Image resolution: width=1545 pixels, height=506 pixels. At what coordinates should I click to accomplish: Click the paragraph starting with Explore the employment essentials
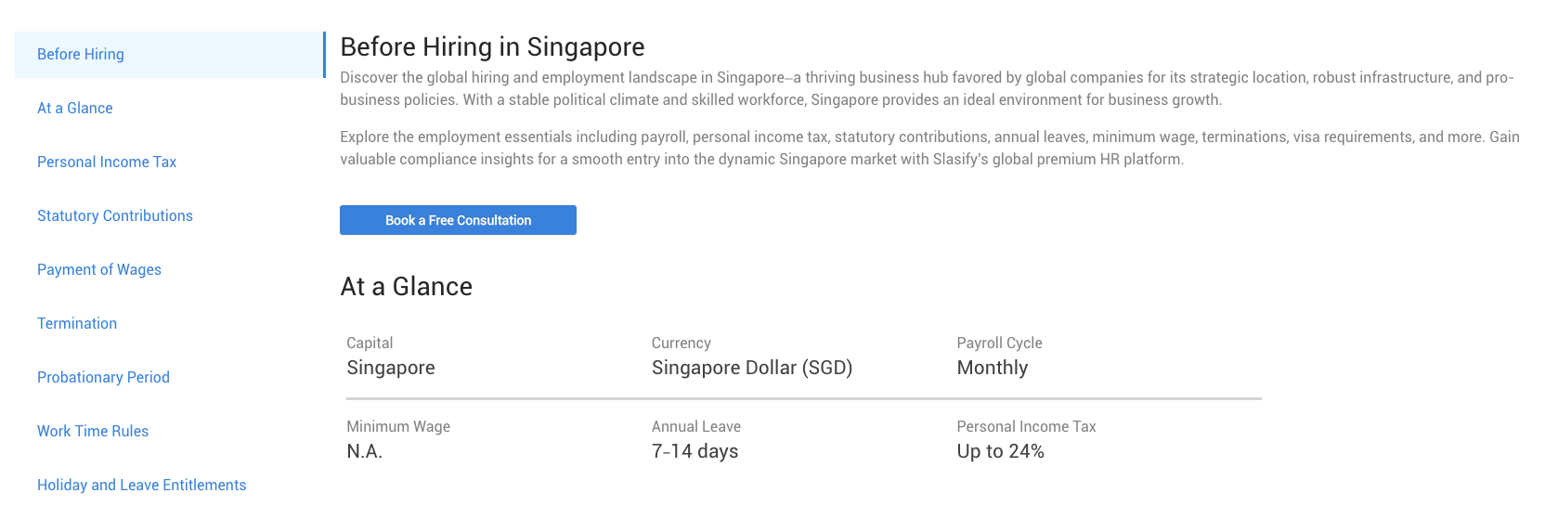pos(929,149)
